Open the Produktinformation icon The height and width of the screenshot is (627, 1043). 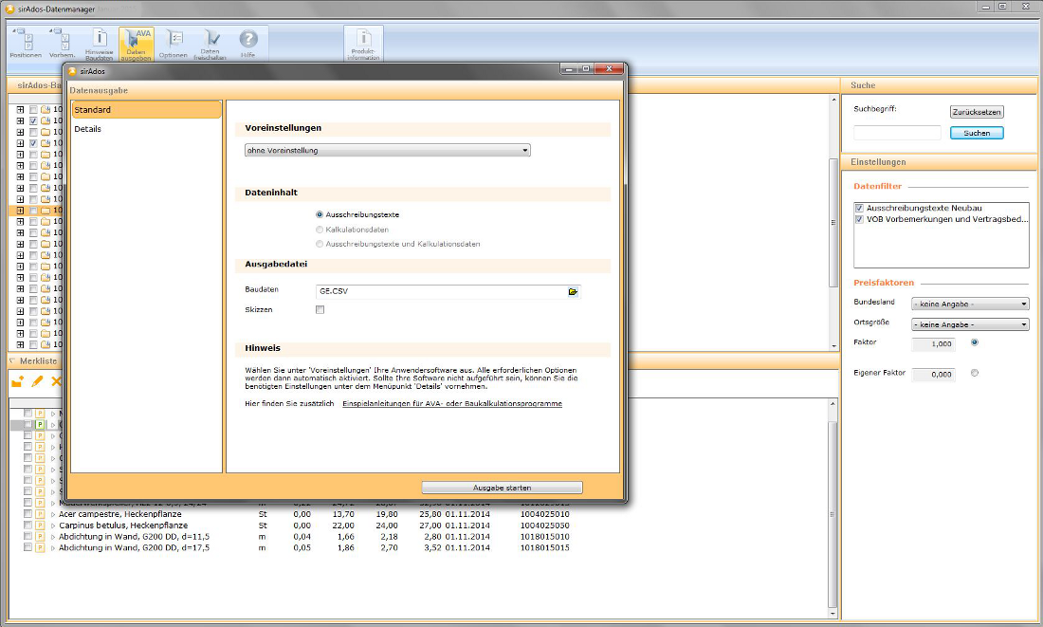pos(363,44)
